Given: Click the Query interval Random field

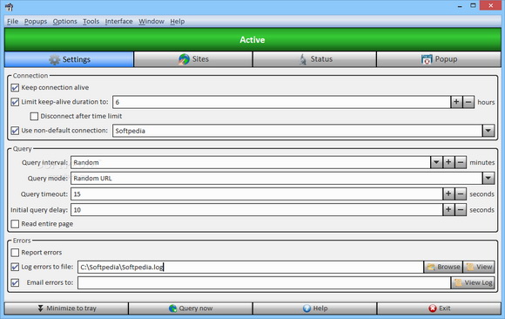Looking at the screenshot, I should 251,162.
